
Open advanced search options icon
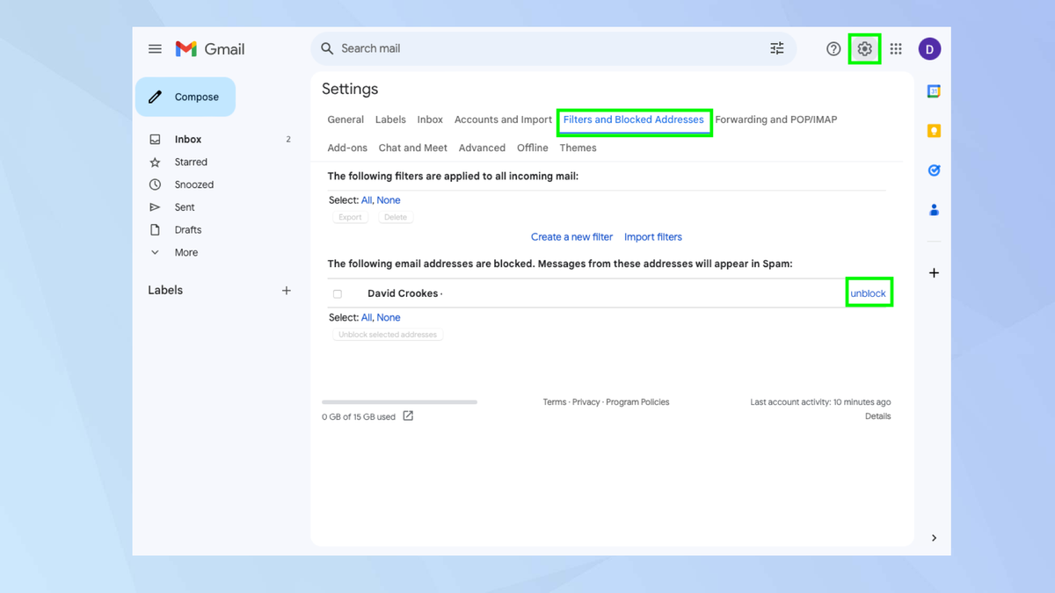[776, 48]
